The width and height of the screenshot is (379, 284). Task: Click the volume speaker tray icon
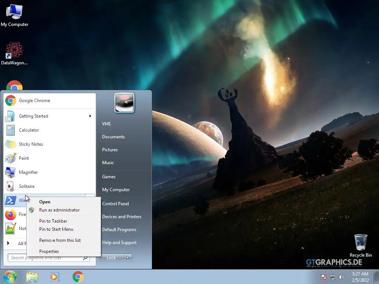(342, 277)
